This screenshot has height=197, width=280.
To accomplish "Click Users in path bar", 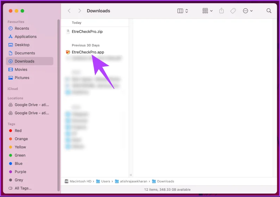I will 103,181.
